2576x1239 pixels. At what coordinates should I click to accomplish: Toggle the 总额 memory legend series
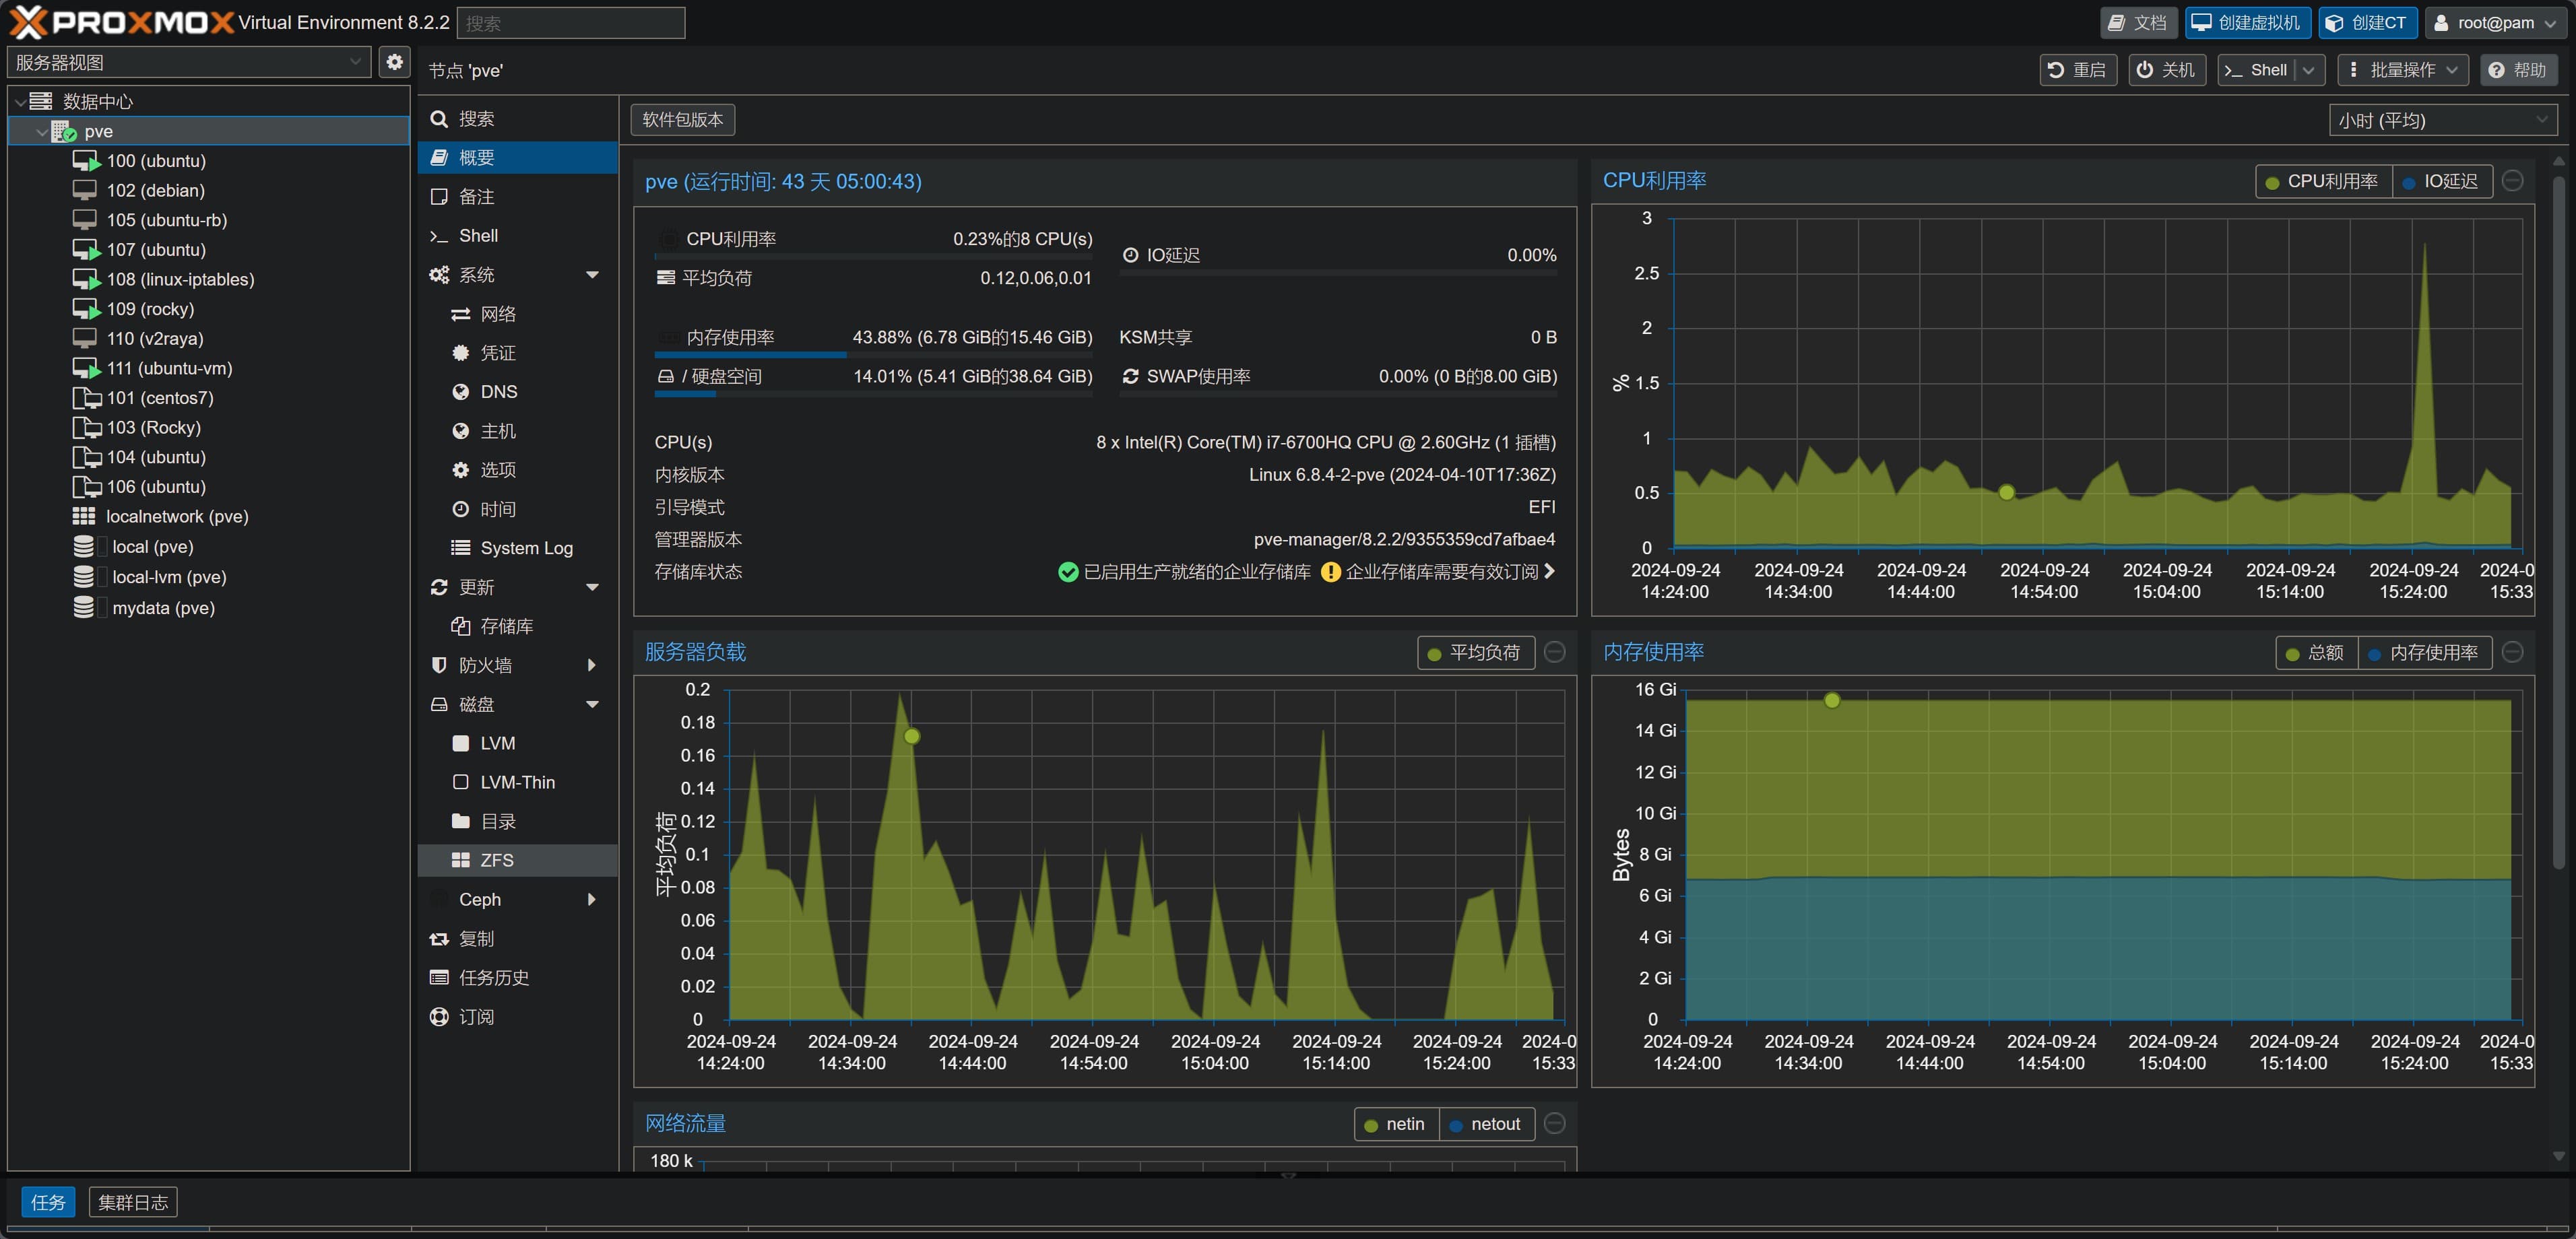(2316, 653)
